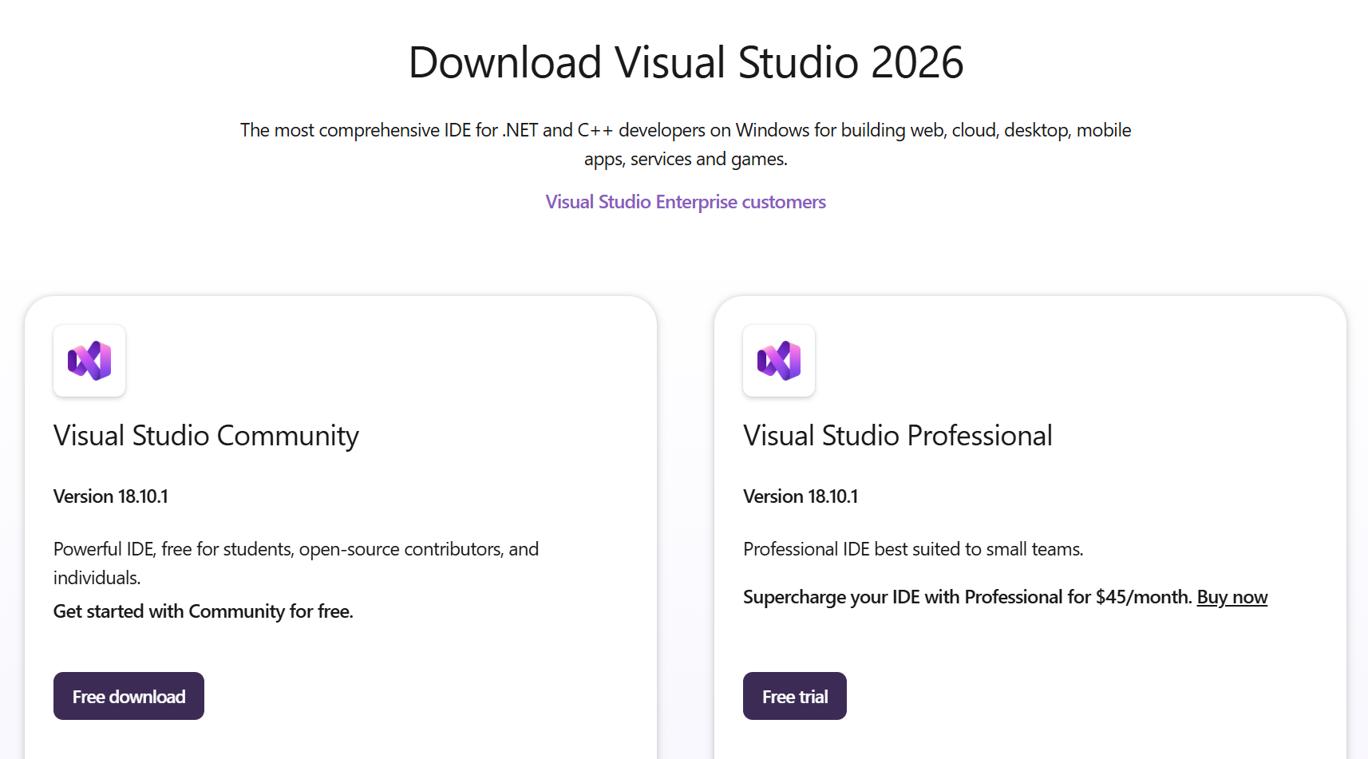Click the 'Get started with Community for free.' text
Viewport: 1368px width, 759px height.
pos(204,611)
